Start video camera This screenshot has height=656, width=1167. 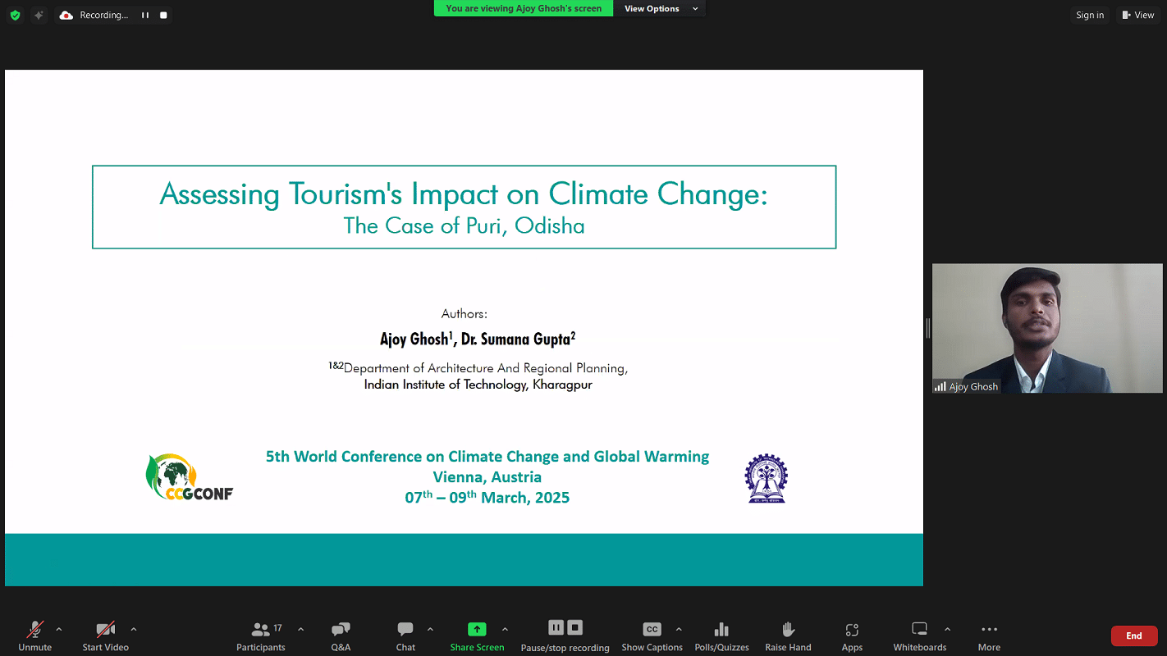coord(105,635)
